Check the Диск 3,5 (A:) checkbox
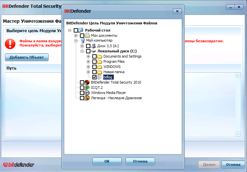Viewport: 247px width, 172px height. (88, 46)
